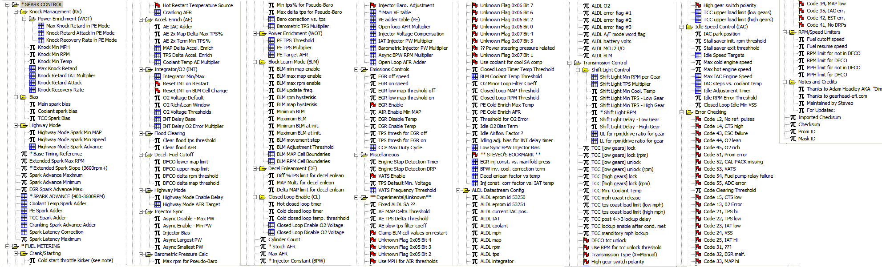The height and width of the screenshot is (267, 882).
Task: Collapse the SPARK CONTROL root node
Action: pyautogui.click(x=8, y=4)
